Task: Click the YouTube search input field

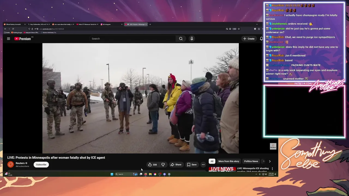Action: click(133, 39)
